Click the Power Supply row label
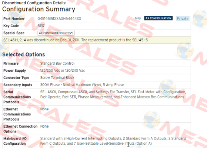The height and width of the screenshot is (148, 207). coord(15,71)
